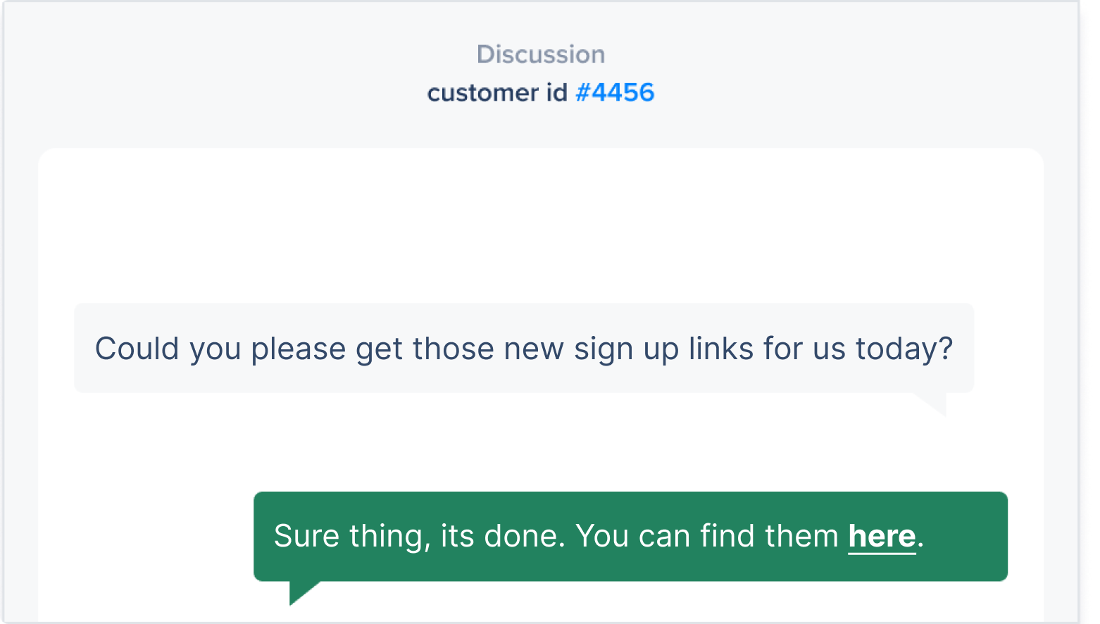Image resolution: width=1100 pixels, height=624 pixels.
Task: Open the customer id #4456 link
Action: point(615,92)
